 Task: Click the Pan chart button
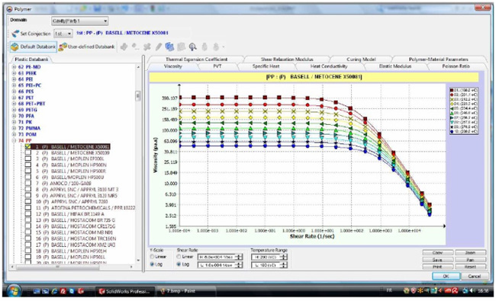[x=470, y=260]
